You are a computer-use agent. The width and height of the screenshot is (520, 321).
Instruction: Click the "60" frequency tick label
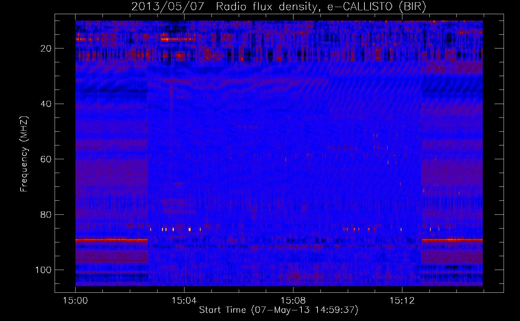tap(46, 159)
